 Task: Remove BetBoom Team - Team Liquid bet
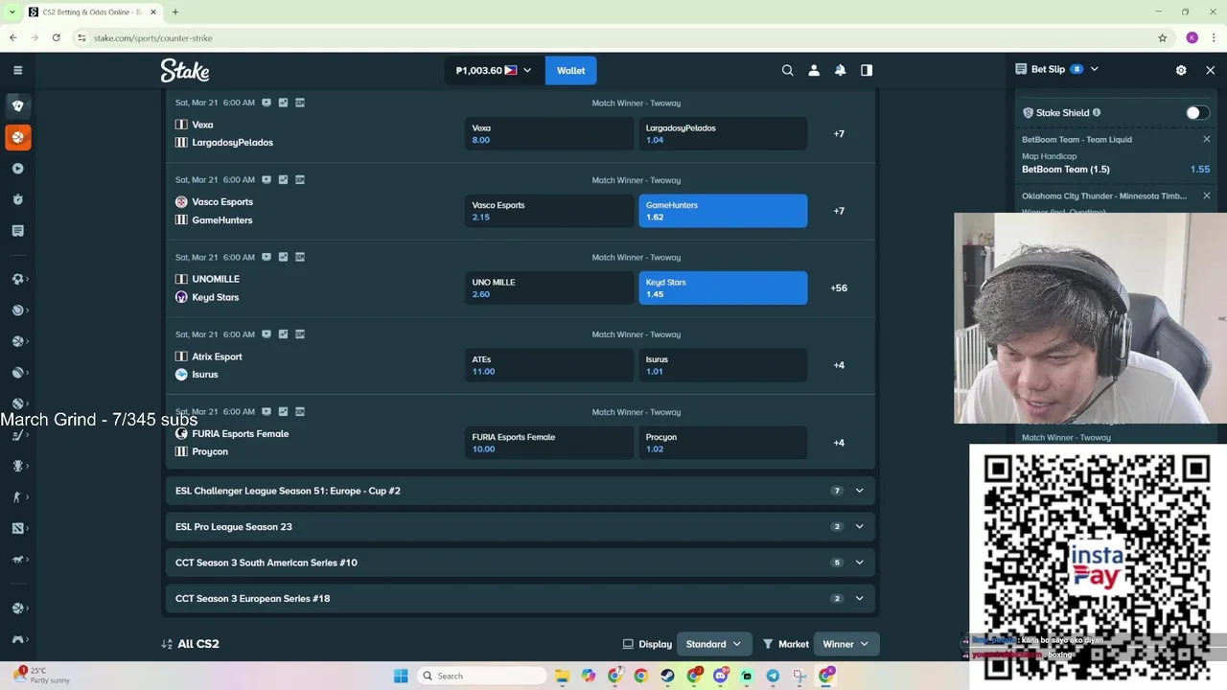[1207, 139]
